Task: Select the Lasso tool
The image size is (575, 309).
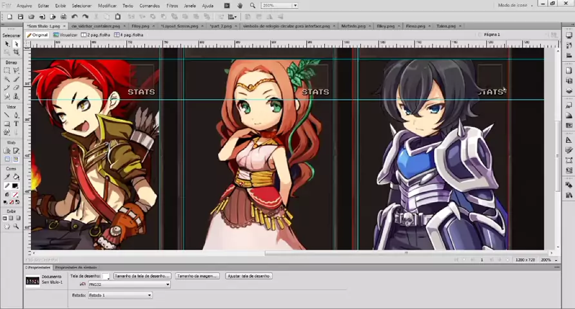Action: 15,70
